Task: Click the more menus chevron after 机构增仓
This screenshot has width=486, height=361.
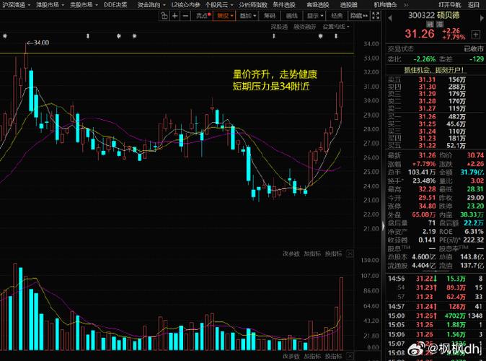Action: 406,4
